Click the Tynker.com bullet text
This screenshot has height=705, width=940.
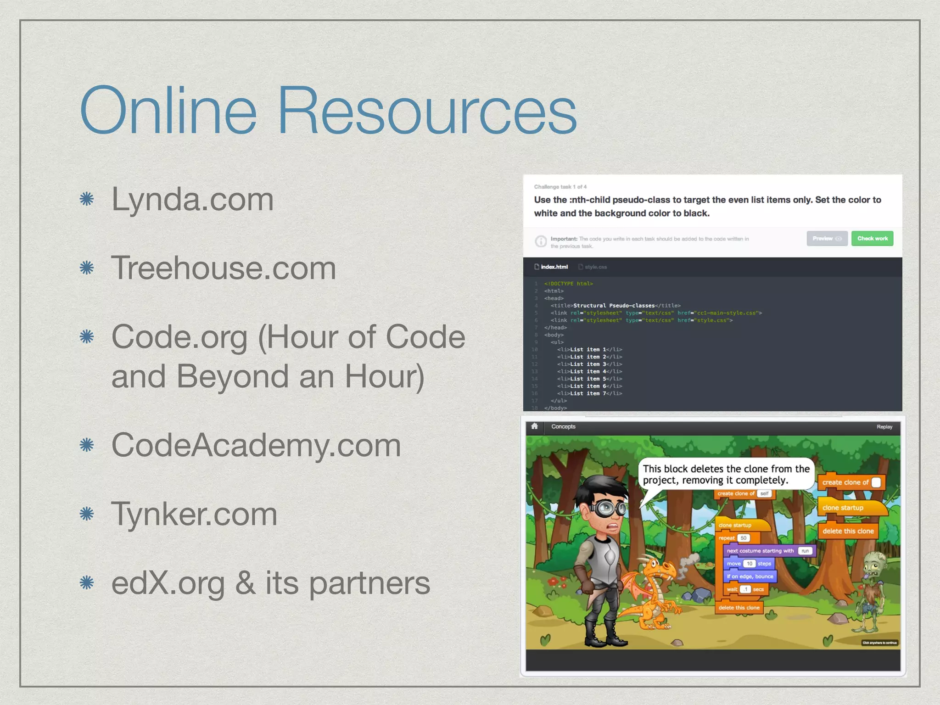point(194,515)
